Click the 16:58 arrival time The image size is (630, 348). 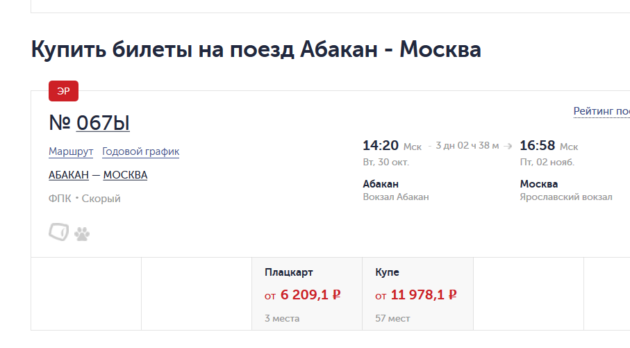537,145
